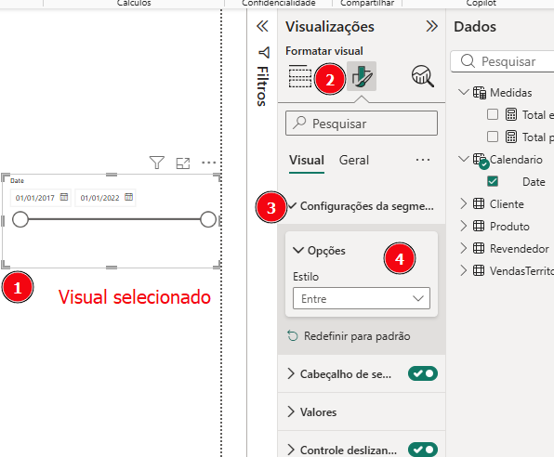Screen dimensions: 554x457
Task: Open the end date calendar picker icon
Action: 128,197
